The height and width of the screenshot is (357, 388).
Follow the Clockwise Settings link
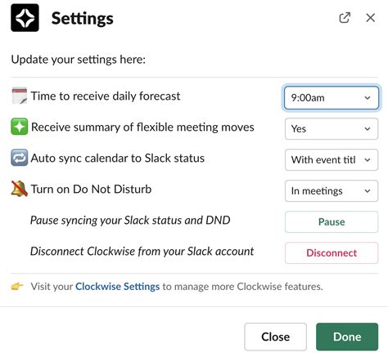click(117, 287)
